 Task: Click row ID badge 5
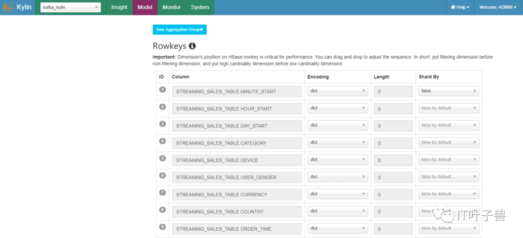[x=162, y=158]
